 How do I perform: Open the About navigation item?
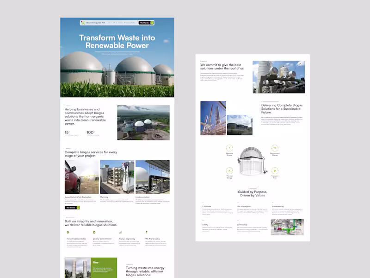(x=115, y=22)
